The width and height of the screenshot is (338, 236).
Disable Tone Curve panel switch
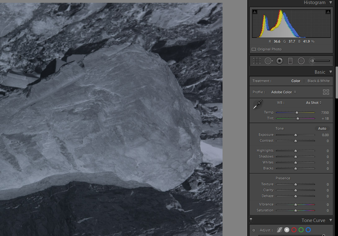(x=251, y=220)
